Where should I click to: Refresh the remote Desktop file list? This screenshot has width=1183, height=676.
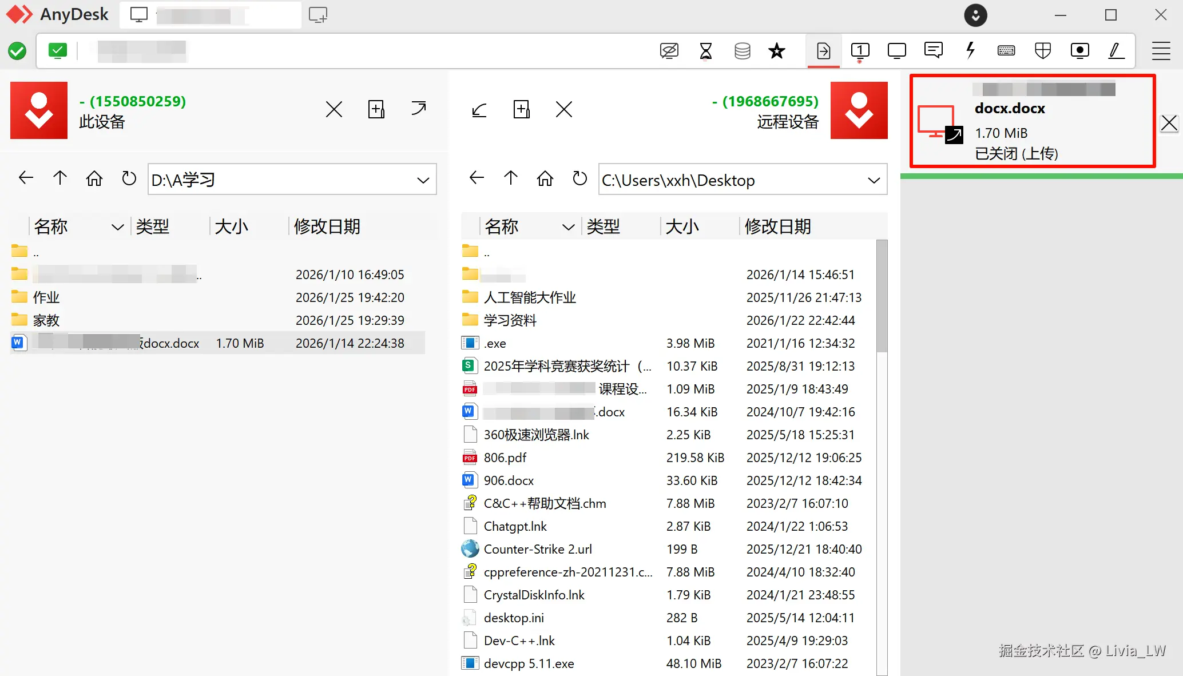tap(579, 179)
